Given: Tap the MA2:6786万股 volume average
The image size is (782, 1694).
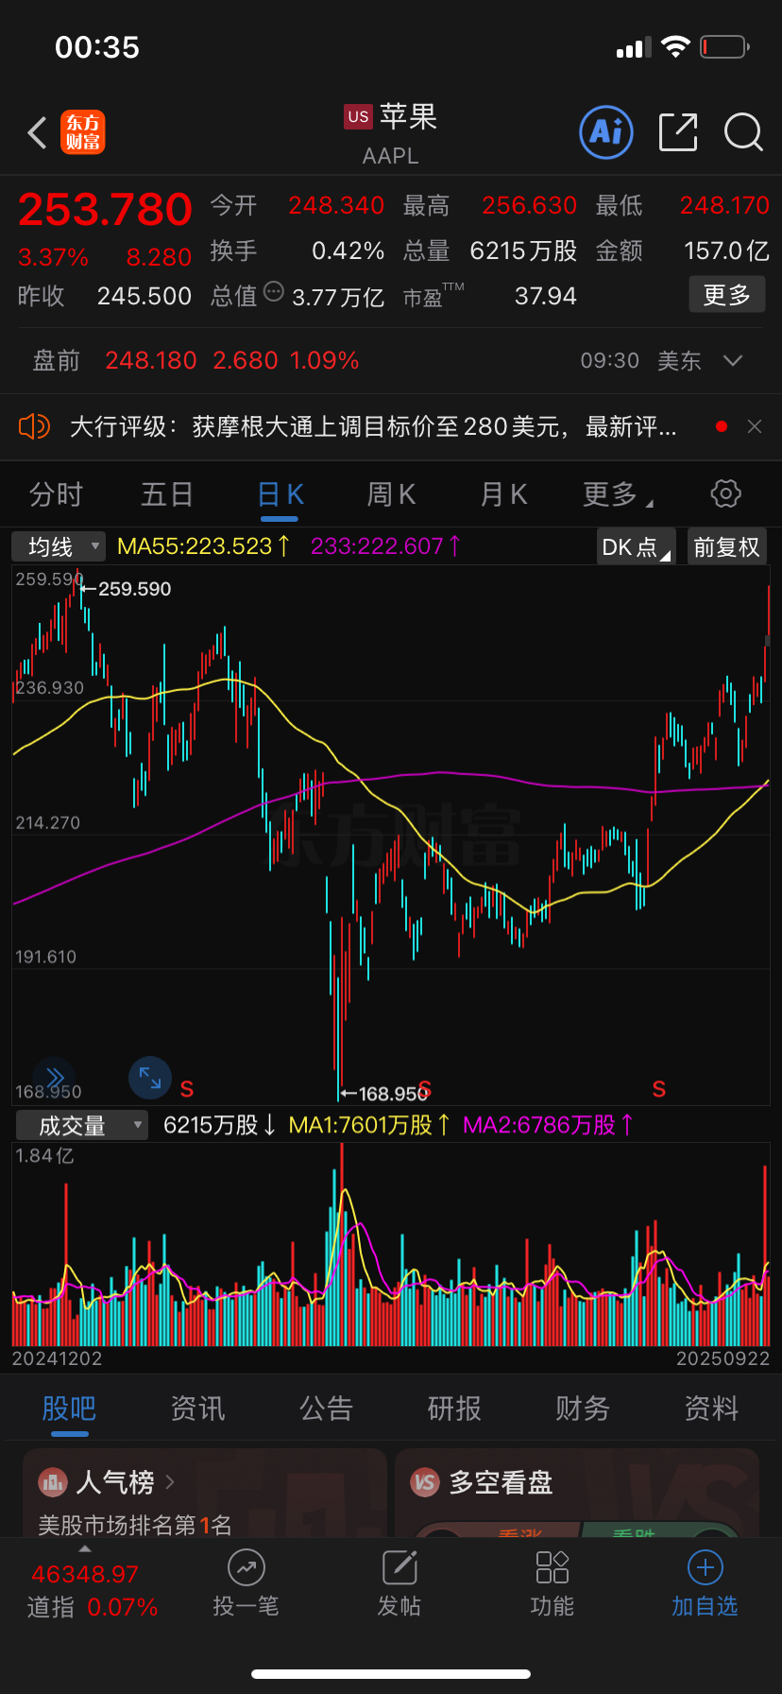Looking at the screenshot, I should (x=548, y=1125).
